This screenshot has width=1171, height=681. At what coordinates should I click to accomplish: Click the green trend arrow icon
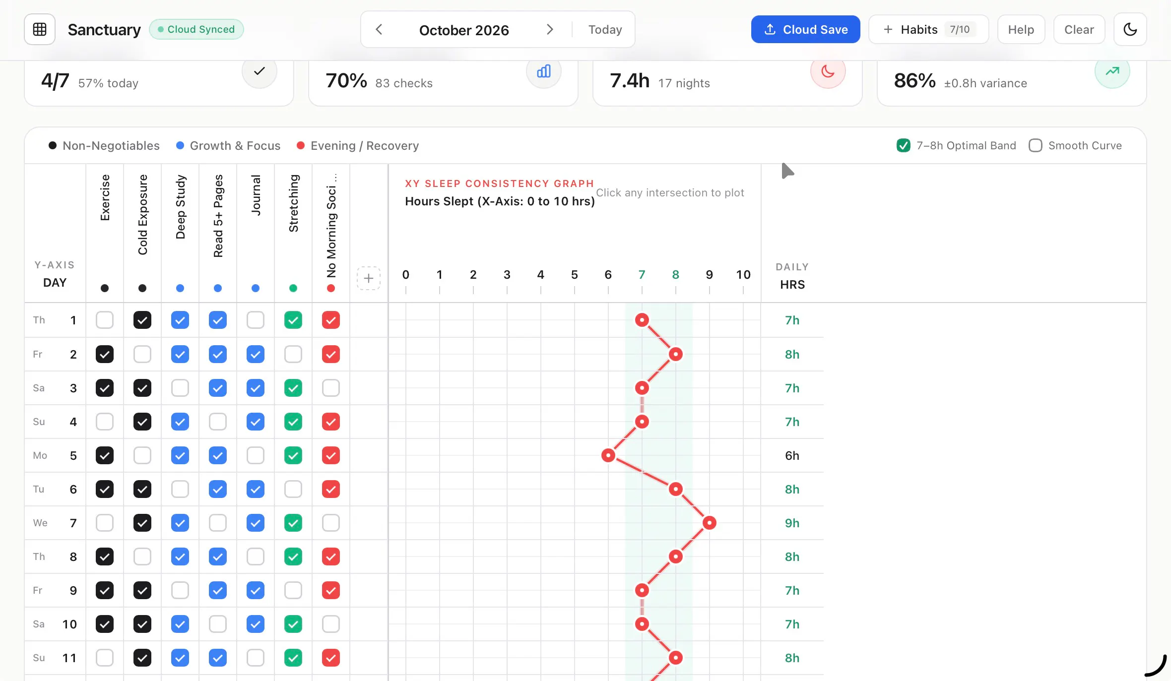click(1112, 71)
